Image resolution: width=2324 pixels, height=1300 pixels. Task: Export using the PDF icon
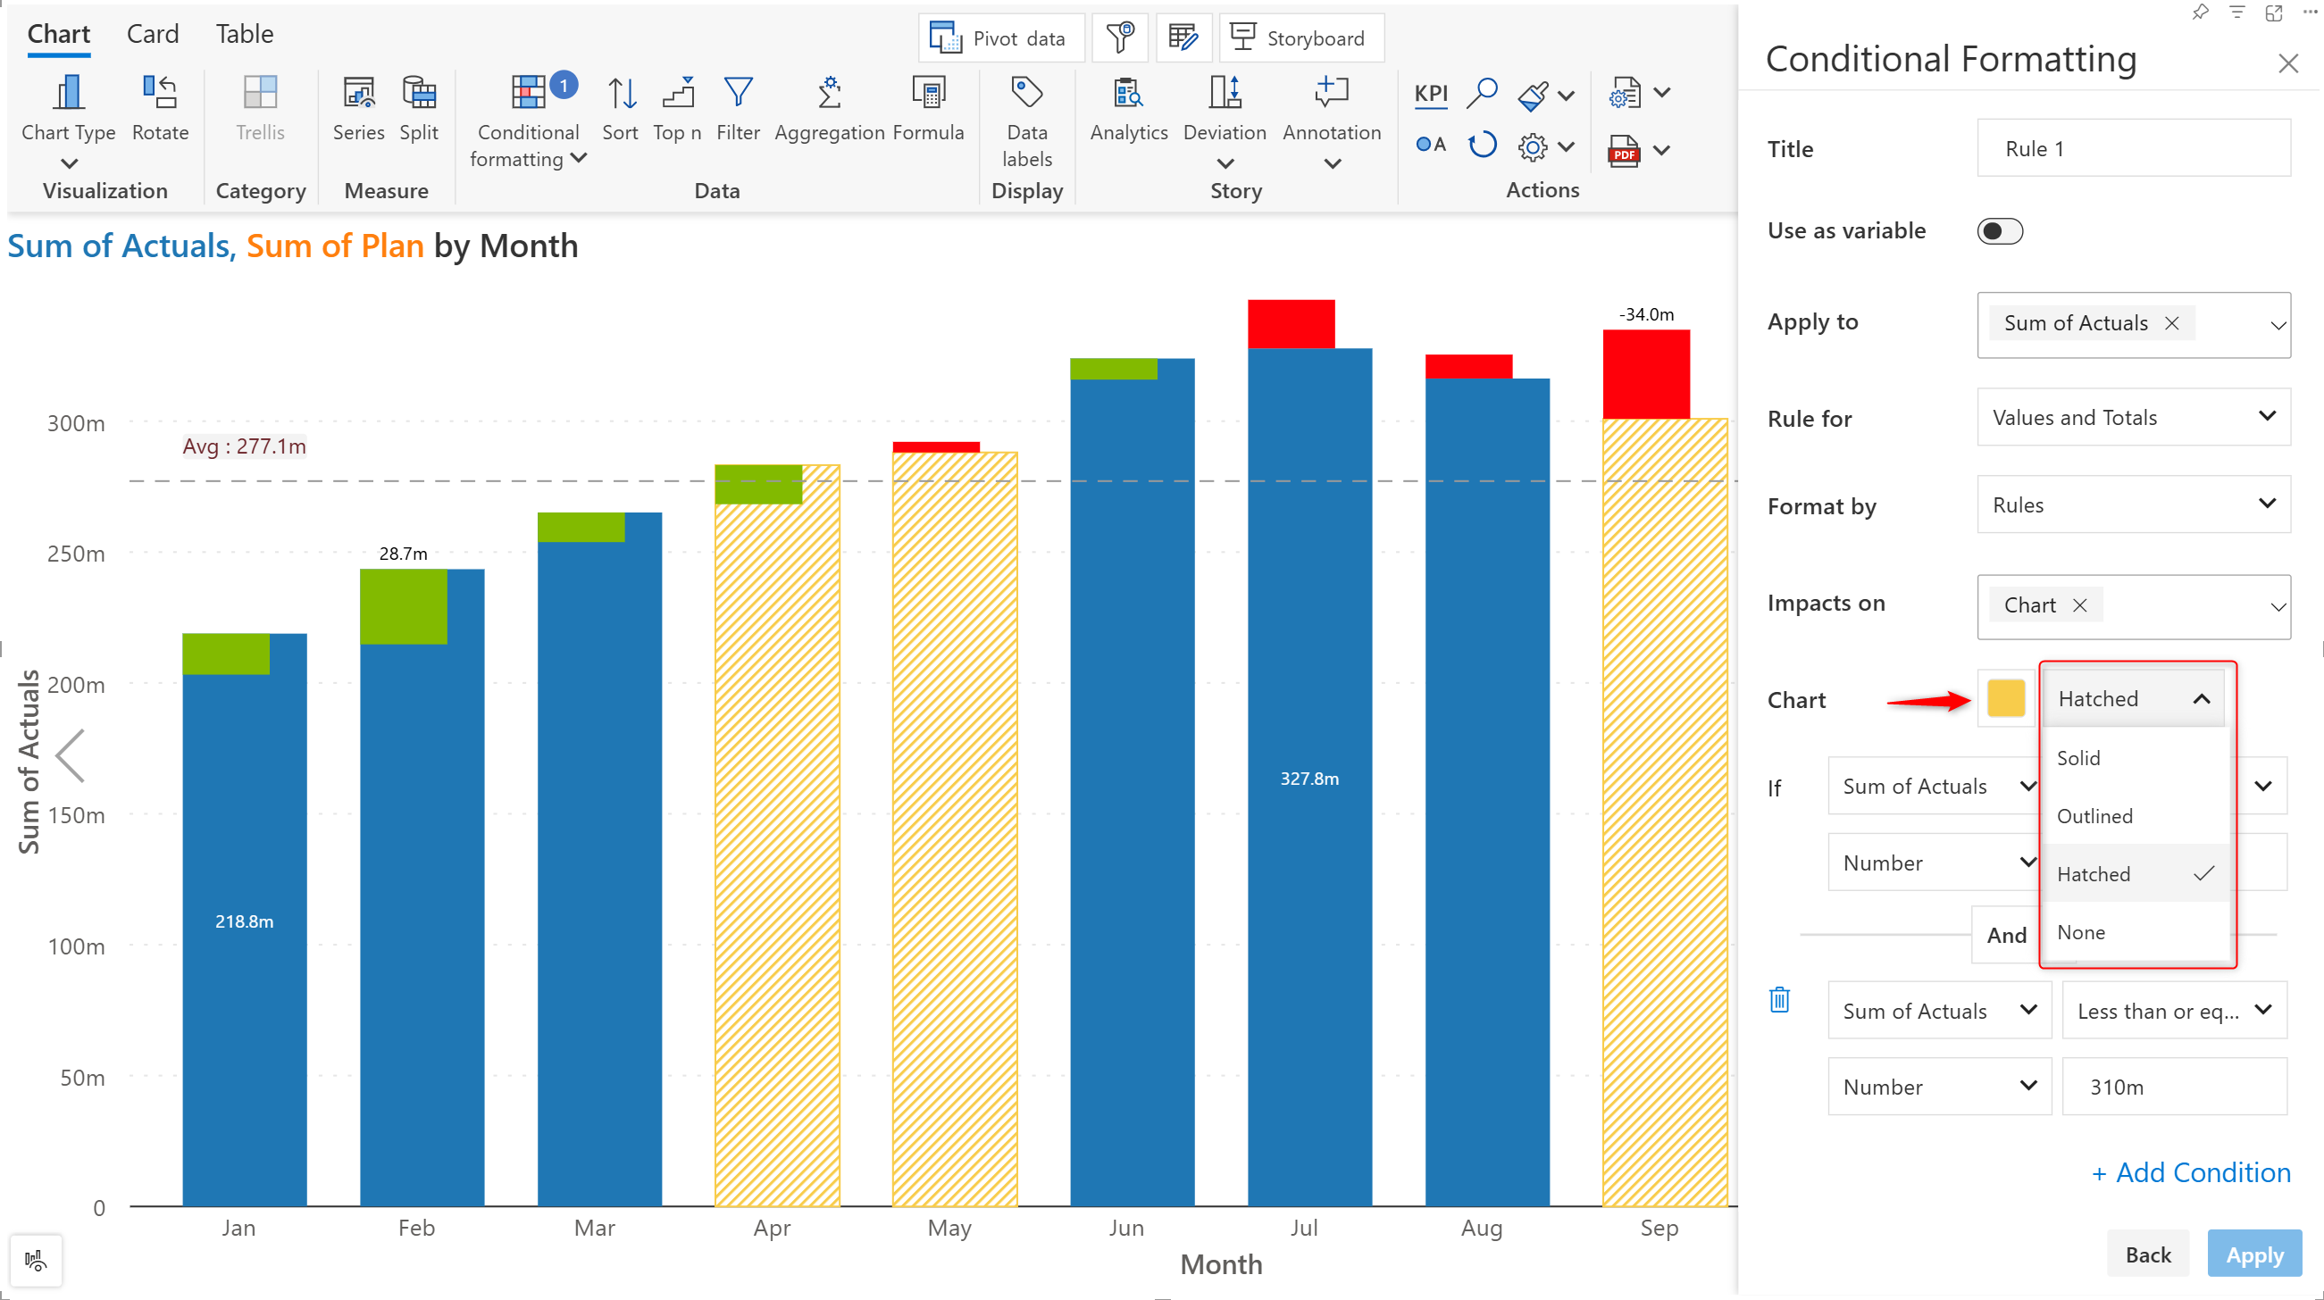(x=1623, y=150)
